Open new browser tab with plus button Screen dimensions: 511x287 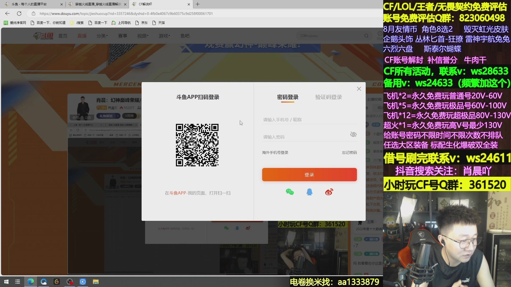point(197,4)
